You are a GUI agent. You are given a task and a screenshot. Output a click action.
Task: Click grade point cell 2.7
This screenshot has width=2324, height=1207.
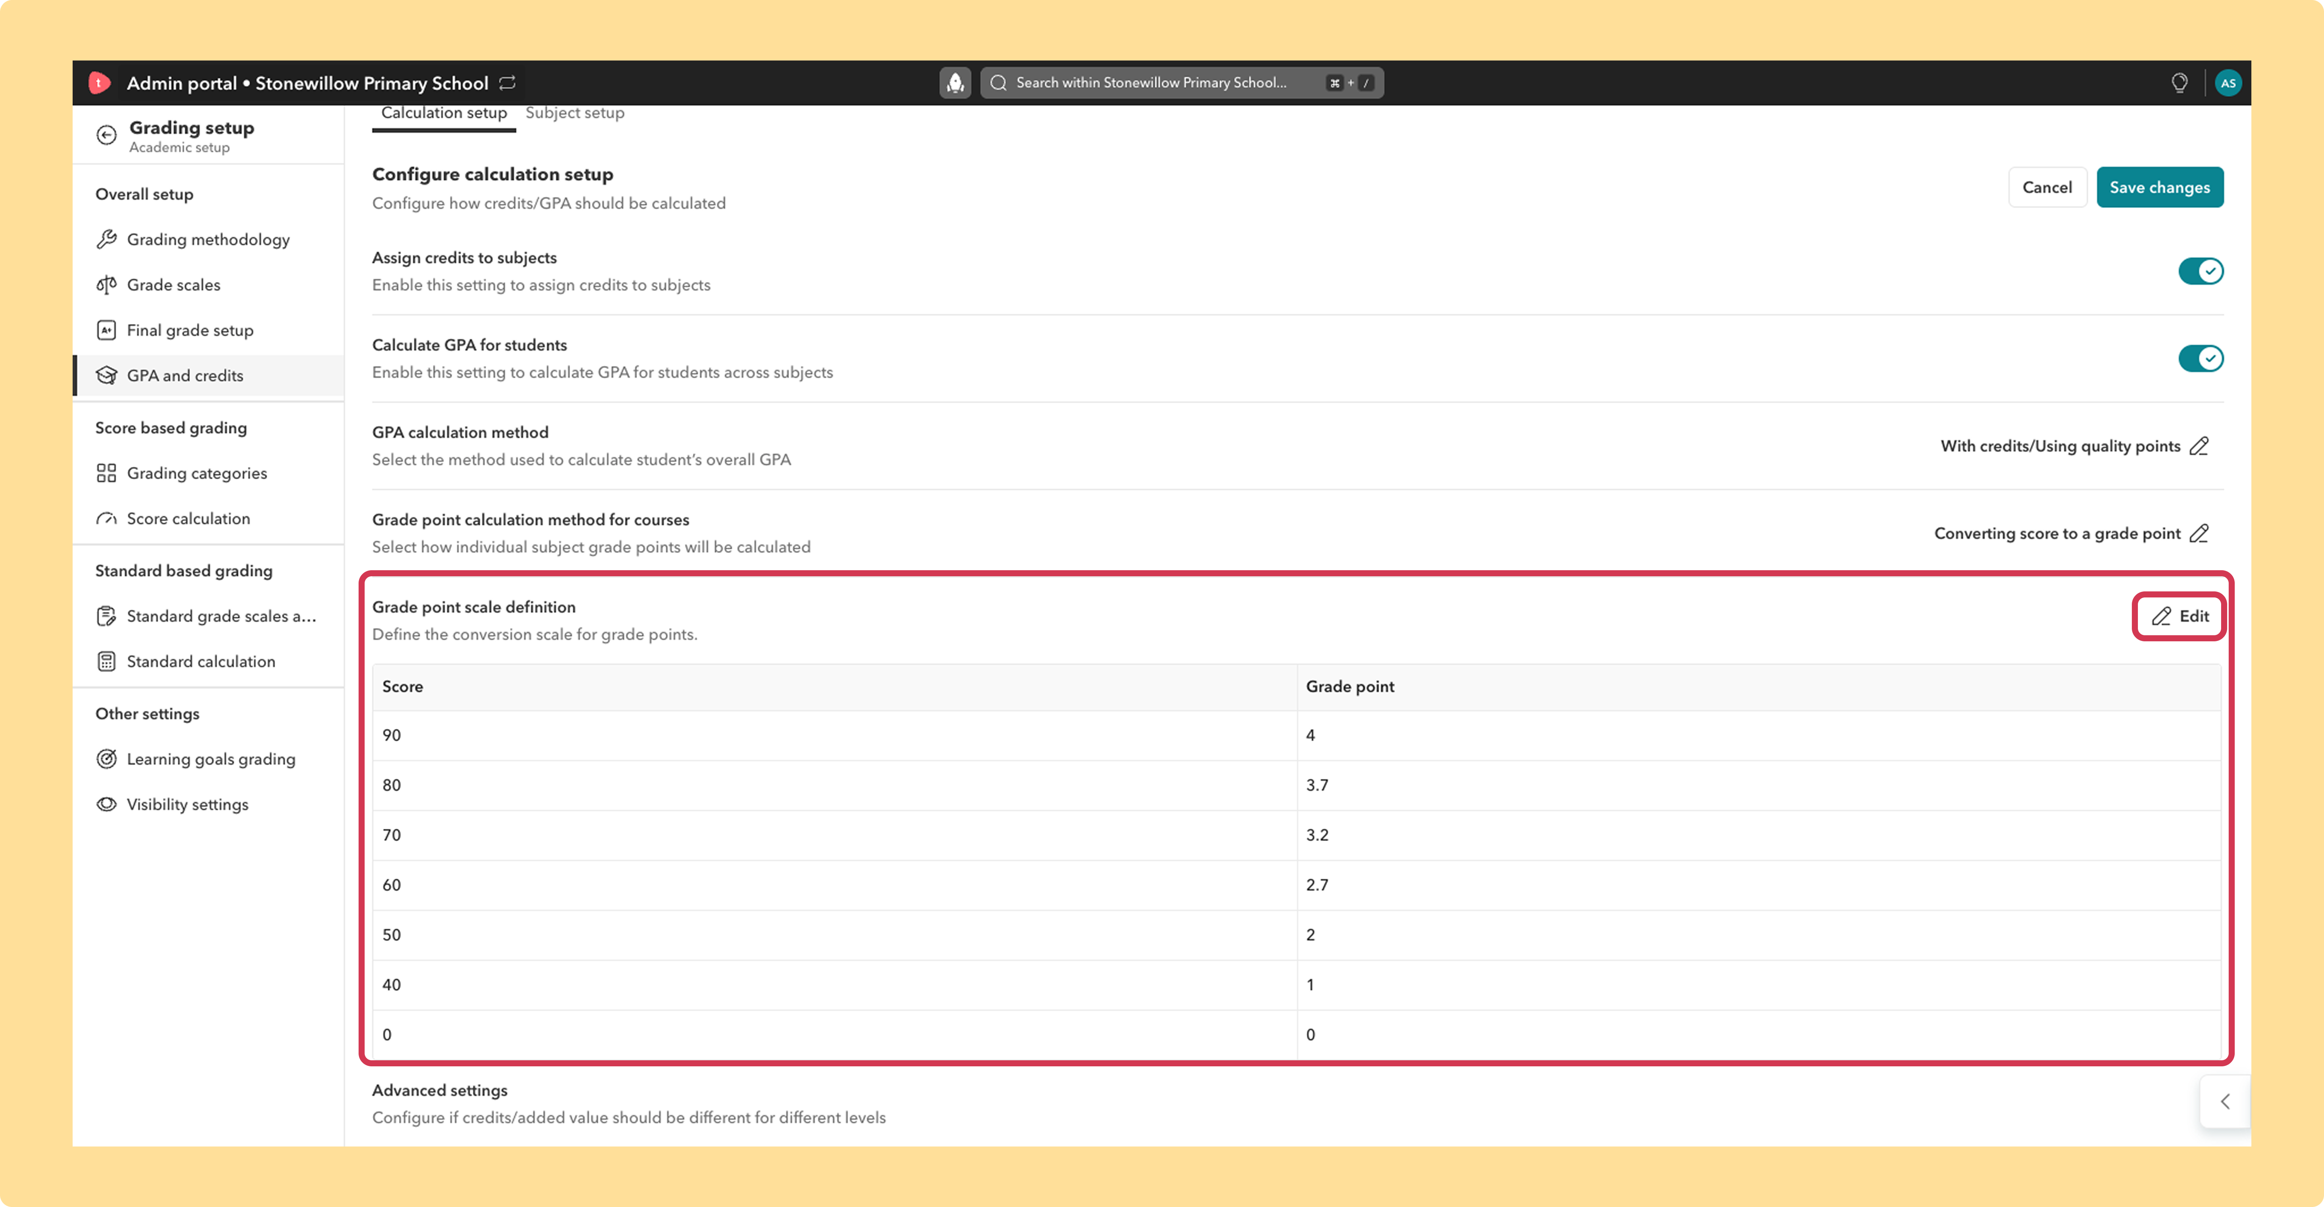click(x=1759, y=885)
